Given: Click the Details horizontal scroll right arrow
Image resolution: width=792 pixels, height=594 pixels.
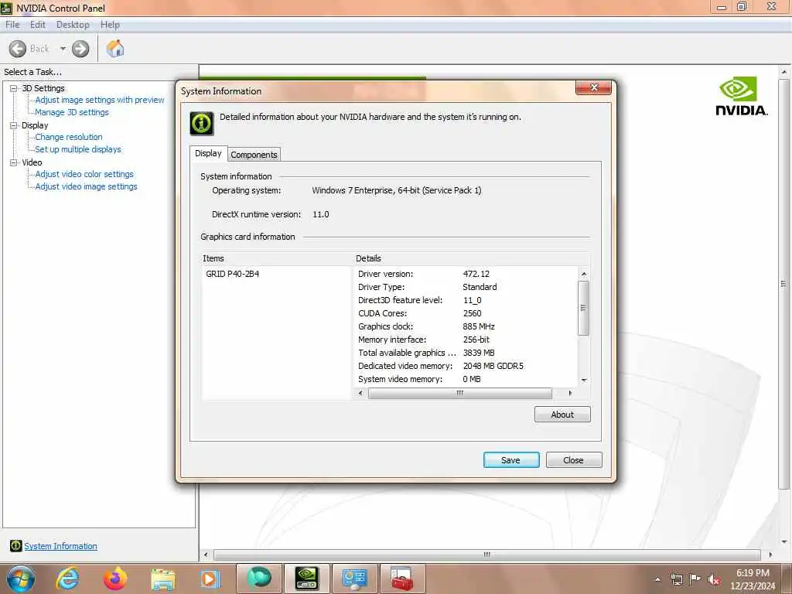Looking at the screenshot, I should [570, 393].
